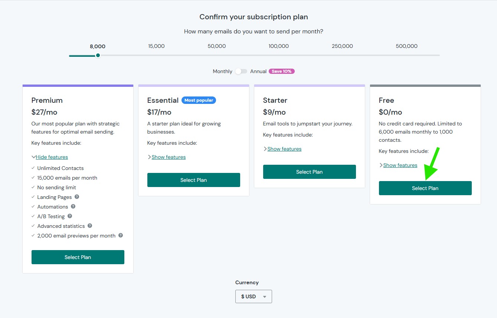Image resolution: width=497 pixels, height=318 pixels.
Task: Open the USD currency dropdown
Action: [254, 296]
